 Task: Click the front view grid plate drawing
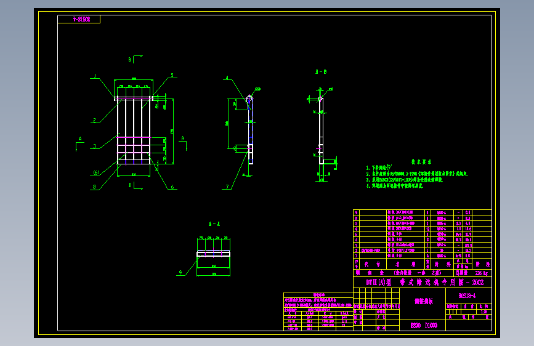click(x=134, y=131)
